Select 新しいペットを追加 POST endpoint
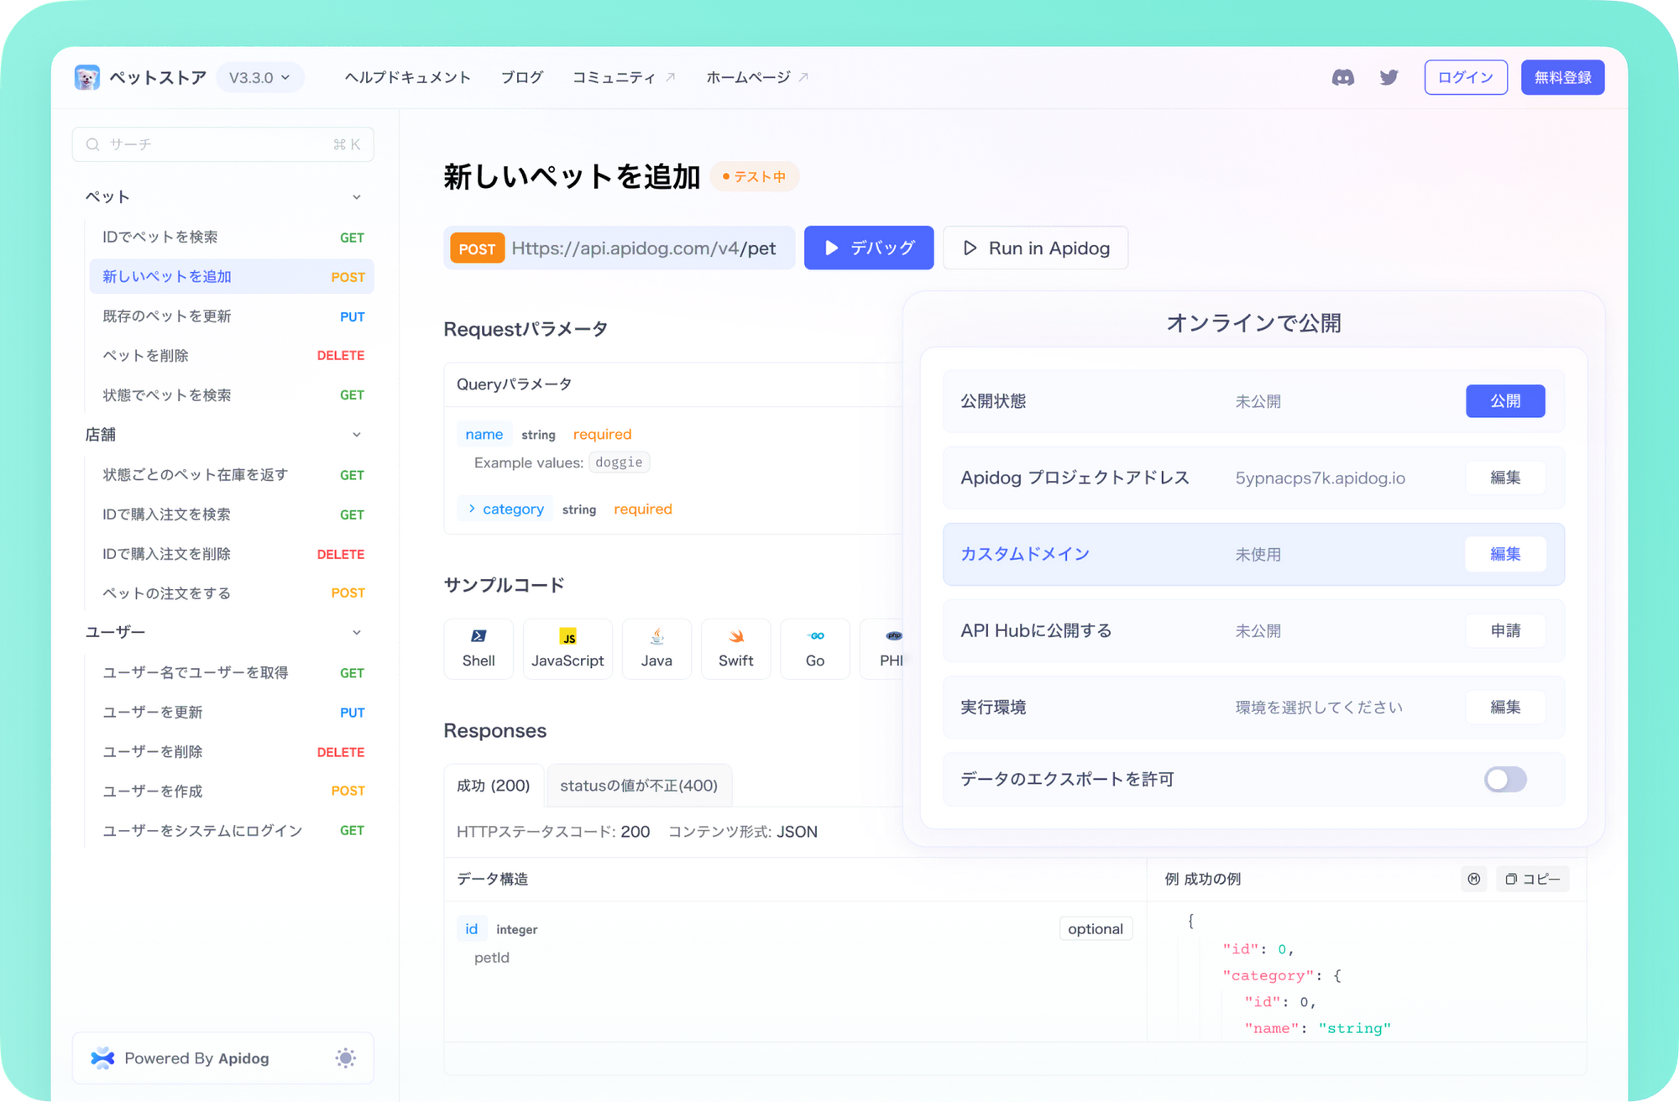This screenshot has width=1679, height=1102. (232, 277)
